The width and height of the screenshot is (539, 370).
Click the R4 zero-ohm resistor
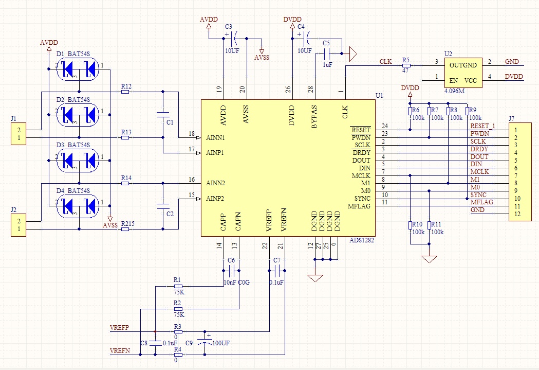[178, 355]
